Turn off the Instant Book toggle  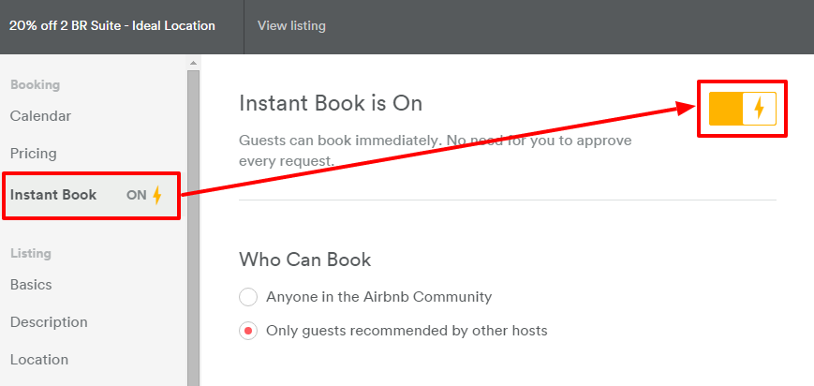click(x=742, y=109)
